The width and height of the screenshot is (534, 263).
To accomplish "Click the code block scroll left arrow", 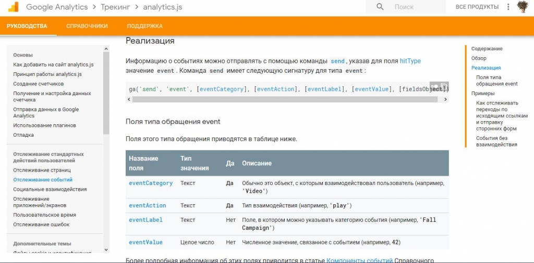I will point(129,99).
